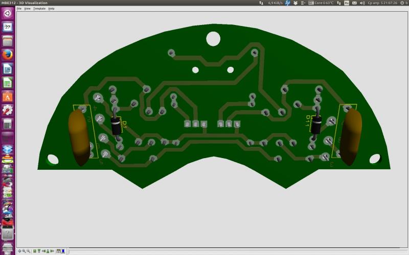Click the Ubuntu Dash home button

pyautogui.click(x=8, y=13)
